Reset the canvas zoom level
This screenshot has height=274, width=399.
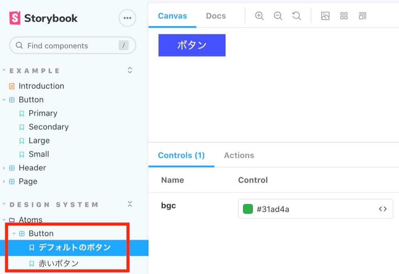click(296, 16)
